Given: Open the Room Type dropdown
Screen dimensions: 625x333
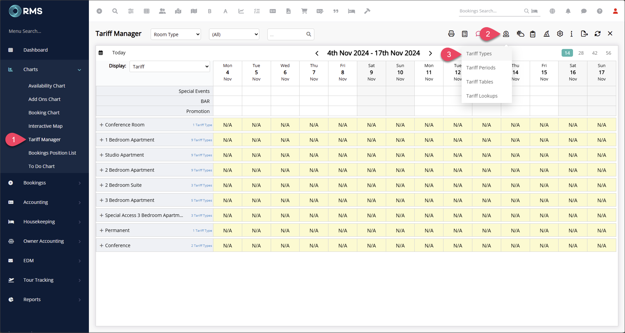Looking at the screenshot, I should tap(176, 34).
